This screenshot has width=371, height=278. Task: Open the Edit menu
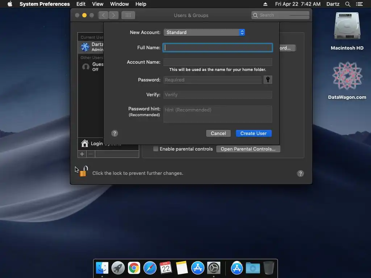click(x=81, y=4)
